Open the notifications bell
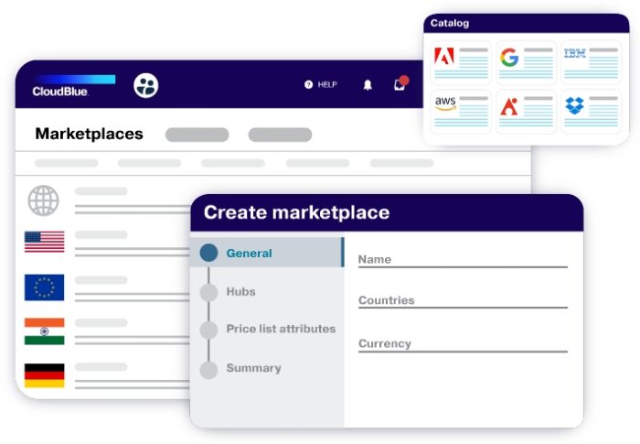Viewport: 640px width, 444px height. click(368, 84)
